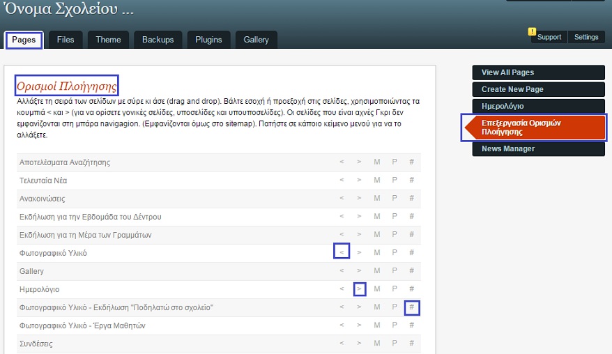Click the # icon for Εκδήλωση "Ποδηλατώ στο σχολείο" row

[x=412, y=307]
